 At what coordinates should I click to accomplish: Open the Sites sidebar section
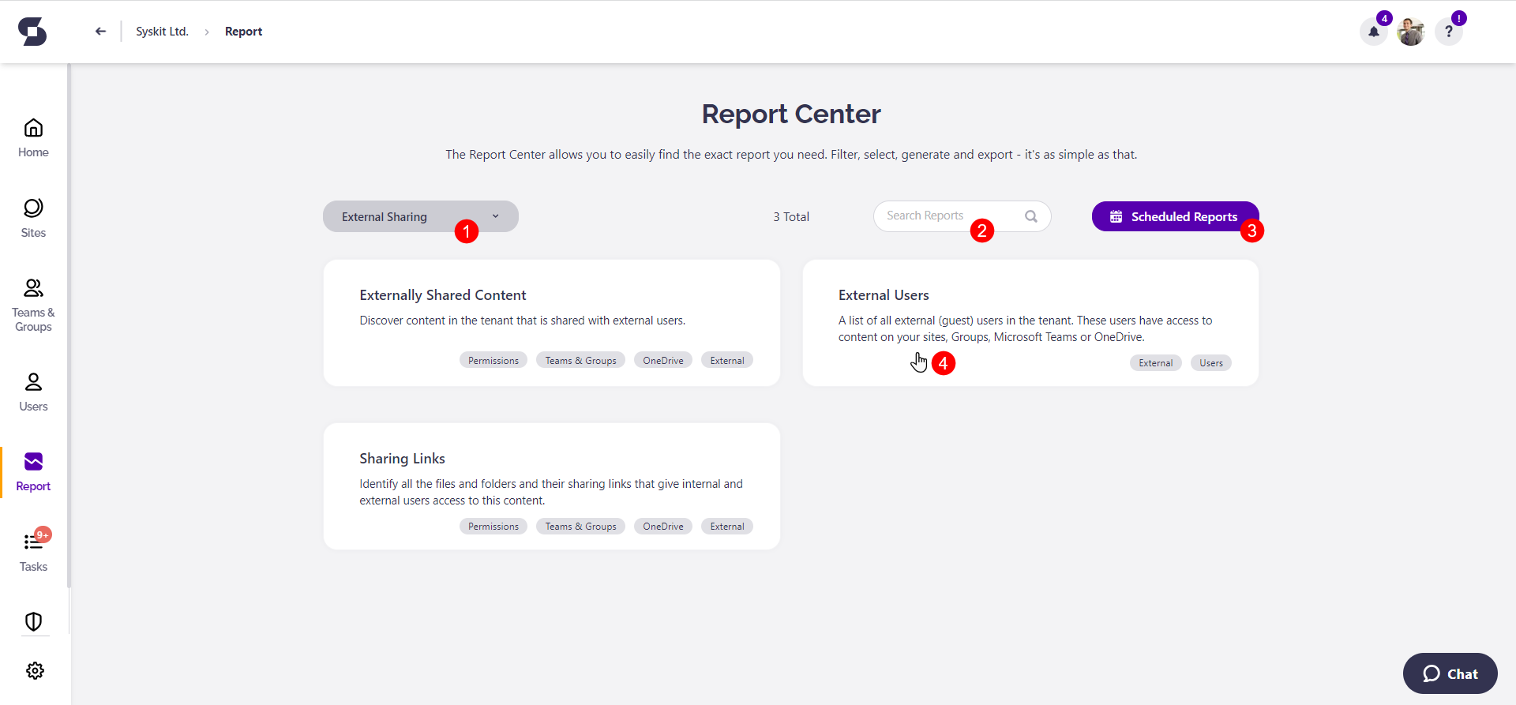tap(33, 219)
